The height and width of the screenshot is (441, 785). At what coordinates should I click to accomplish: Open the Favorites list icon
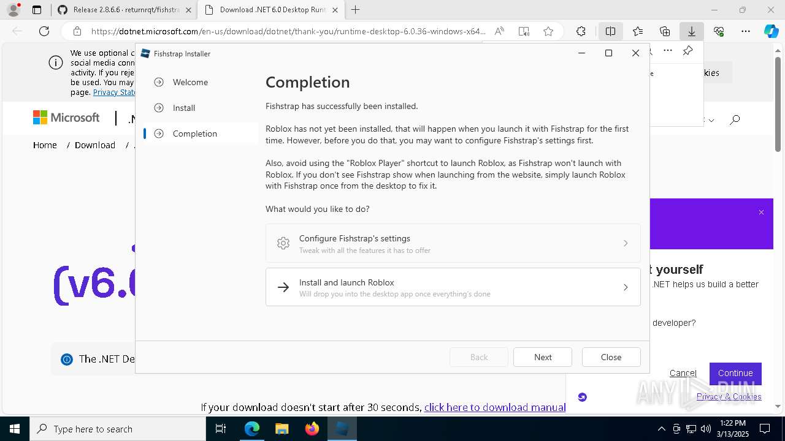coord(638,31)
